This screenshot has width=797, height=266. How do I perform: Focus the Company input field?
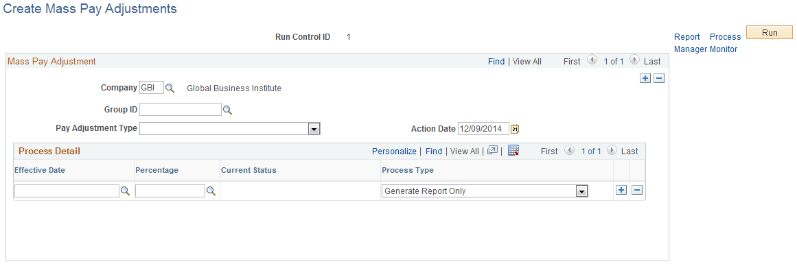coord(152,88)
